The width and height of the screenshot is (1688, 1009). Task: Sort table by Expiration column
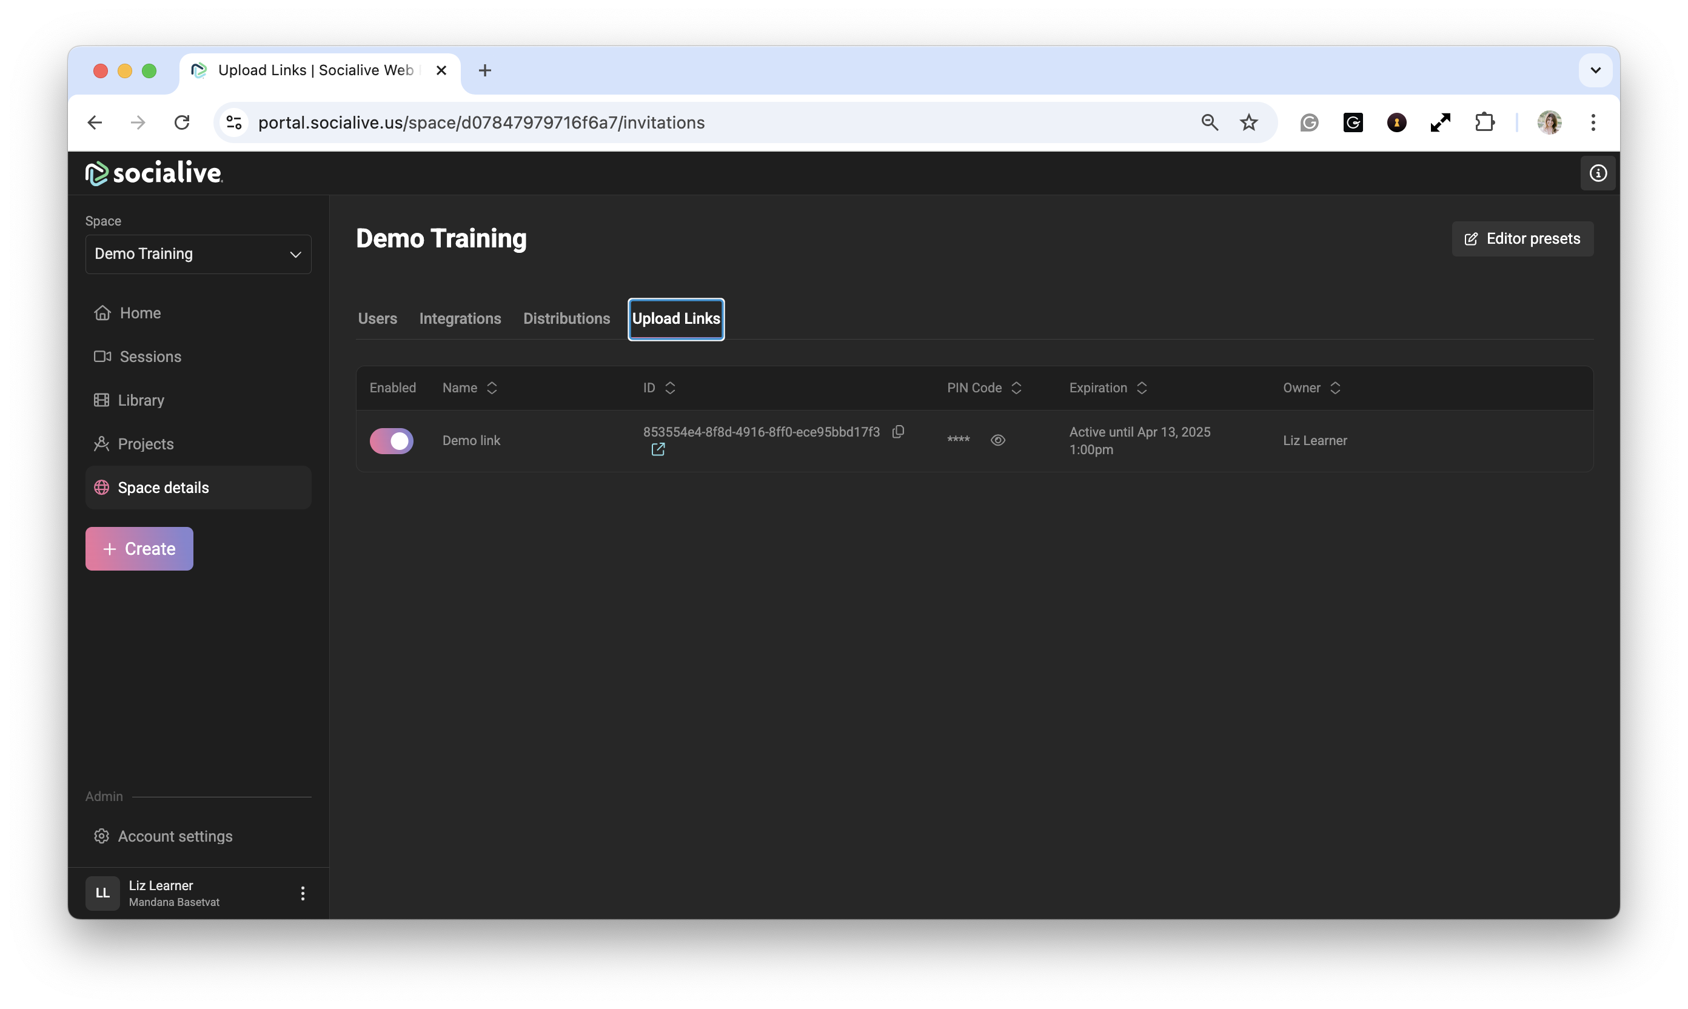pos(1107,387)
